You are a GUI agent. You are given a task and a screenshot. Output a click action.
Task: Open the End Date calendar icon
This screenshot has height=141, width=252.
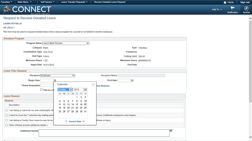coord(132,80)
